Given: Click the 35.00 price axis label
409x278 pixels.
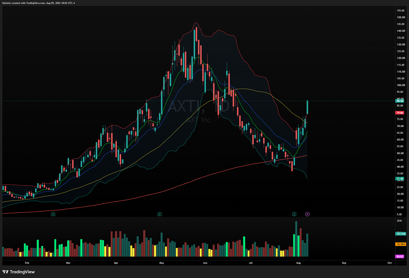Looking at the screenshot, I should pyautogui.click(x=400, y=173).
